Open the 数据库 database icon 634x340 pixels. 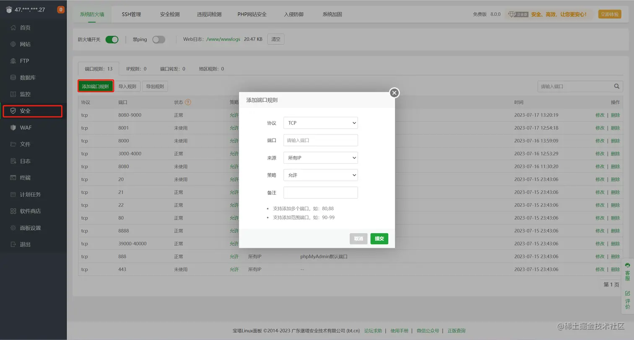13,78
